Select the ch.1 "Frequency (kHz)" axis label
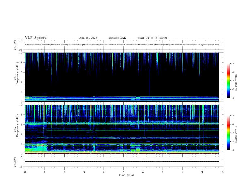This screenshot has height=193, width=250. pos(17,73)
